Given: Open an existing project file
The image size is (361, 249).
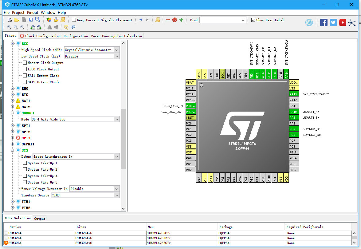Looking at the screenshot, I should (17, 19).
